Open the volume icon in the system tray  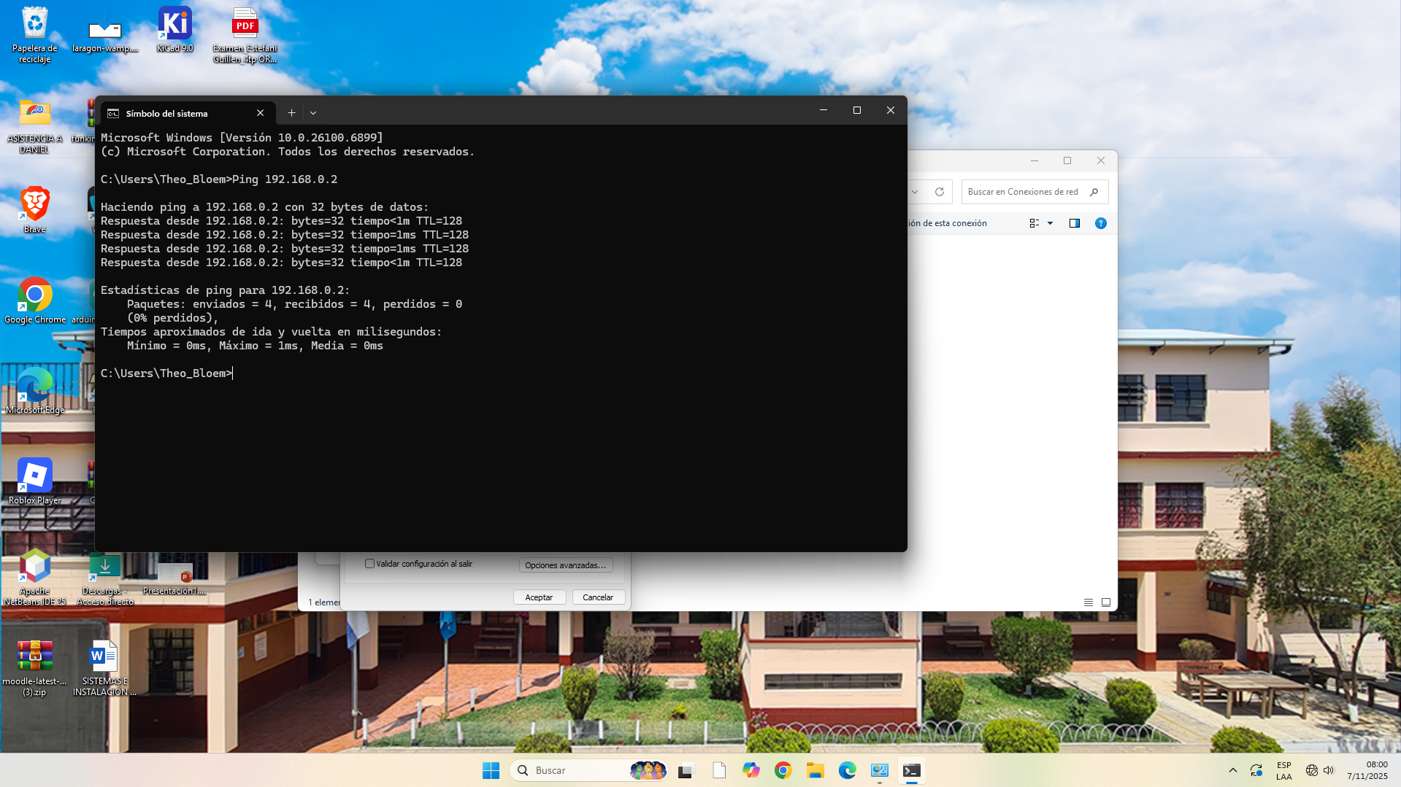point(1330,770)
